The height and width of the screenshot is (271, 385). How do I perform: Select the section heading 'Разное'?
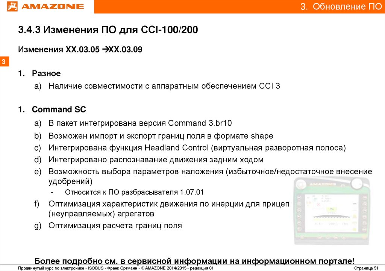click(46, 73)
